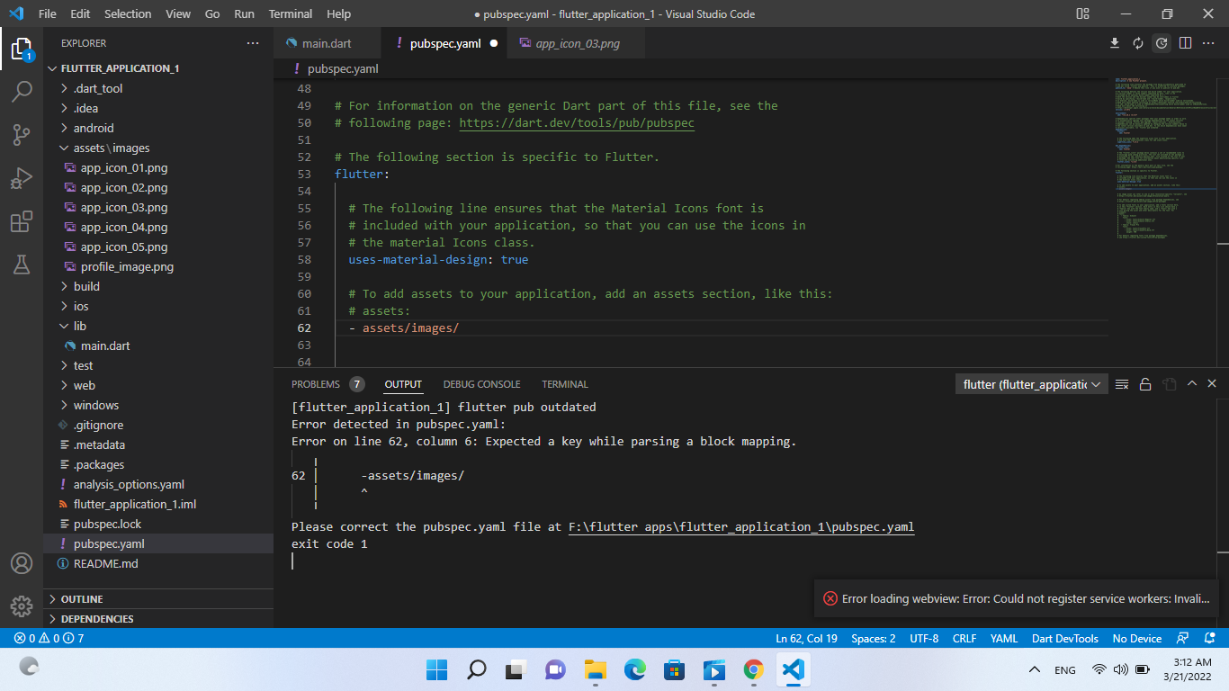Viewport: 1229px width, 691px height.
Task: Select output channel dropdown flutter
Action: [x=1031, y=384]
